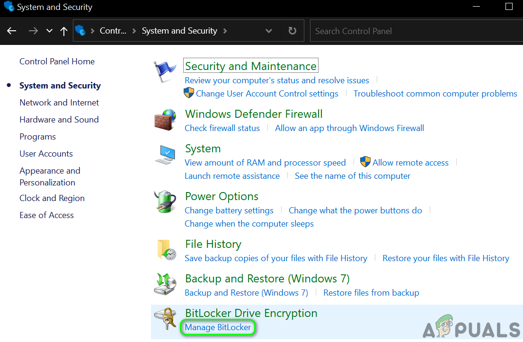Screen dimensions: 523x342
Task: Click the Backup and Restore icon
Action: (x=165, y=284)
